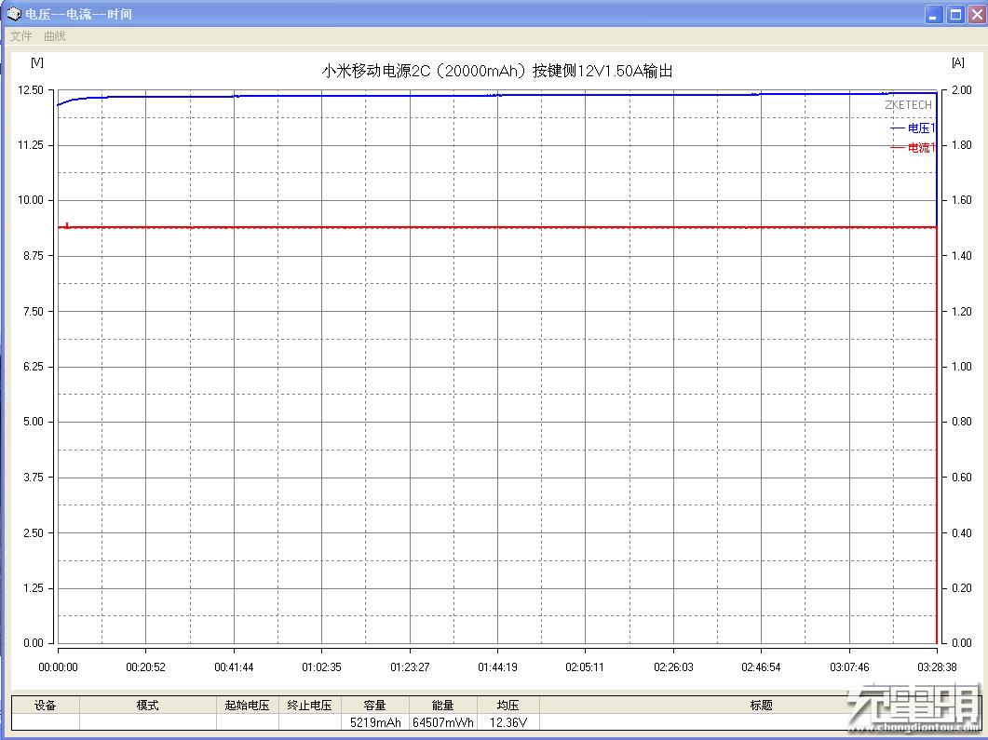
Task: Open the 曲线 (Curve) menu
Action: (53, 36)
